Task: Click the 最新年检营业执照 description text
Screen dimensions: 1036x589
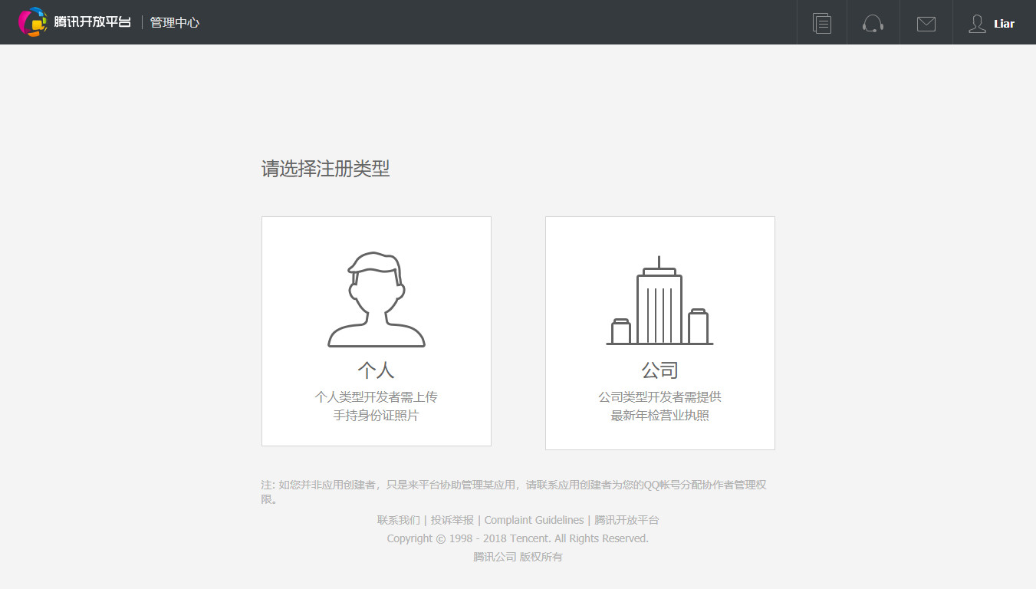Action: point(659,416)
